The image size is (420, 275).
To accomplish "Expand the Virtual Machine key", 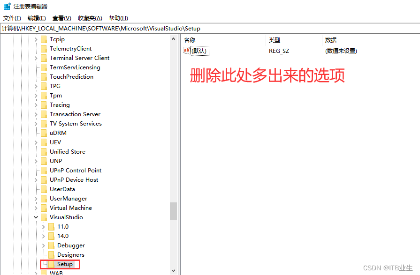I will 36,208.
